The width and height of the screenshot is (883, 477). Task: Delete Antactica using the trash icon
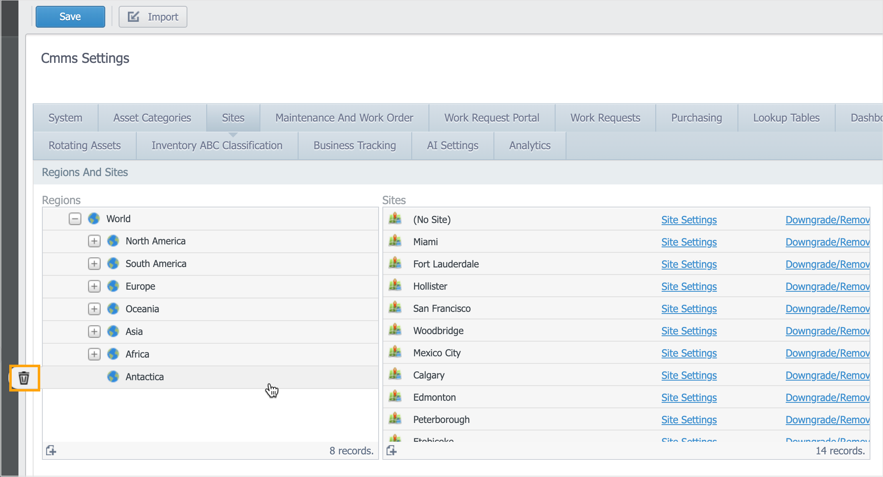(24, 378)
